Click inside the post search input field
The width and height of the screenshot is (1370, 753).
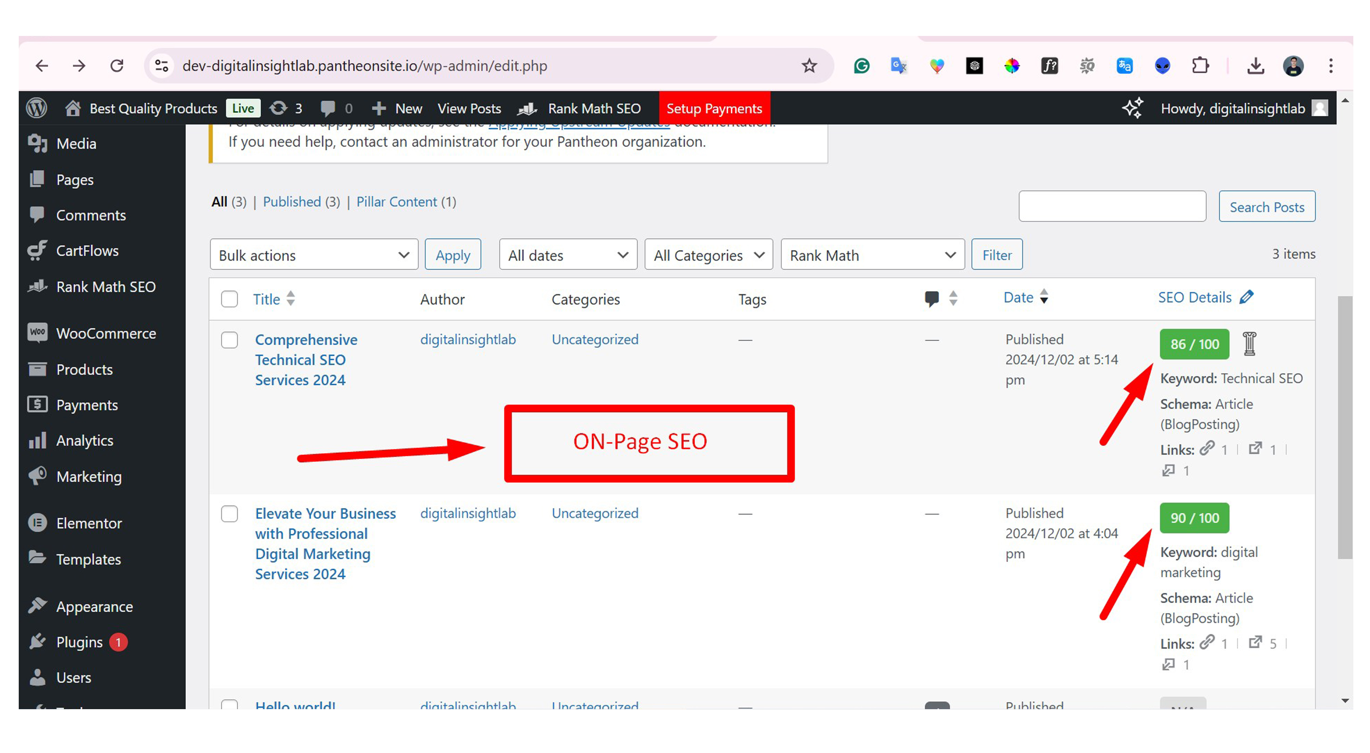tap(1112, 206)
